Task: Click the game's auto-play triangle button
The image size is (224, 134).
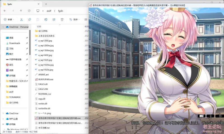Action: click(x=211, y=116)
